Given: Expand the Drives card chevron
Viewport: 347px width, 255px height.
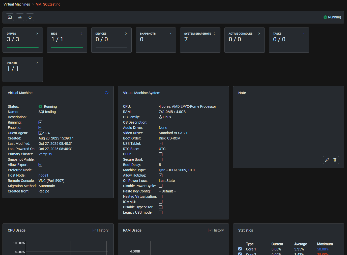Looking at the screenshot, I should coord(37,34).
